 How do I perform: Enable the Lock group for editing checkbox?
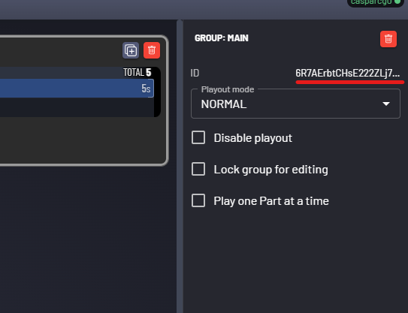coord(198,169)
